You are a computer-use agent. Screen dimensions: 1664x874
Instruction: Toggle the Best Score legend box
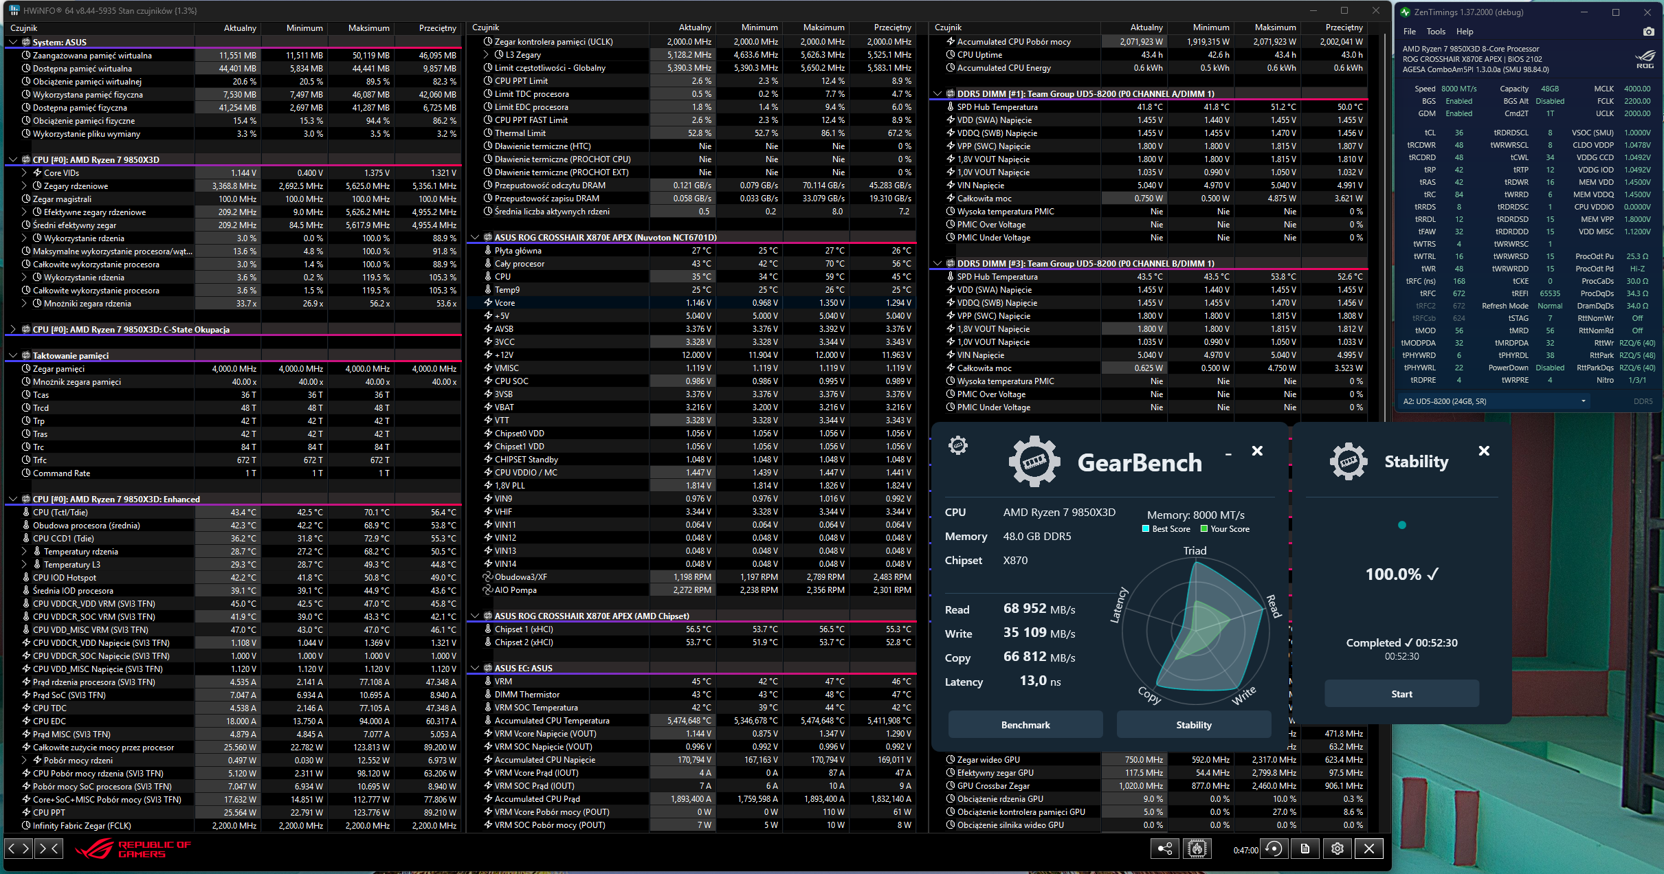pos(1146,529)
